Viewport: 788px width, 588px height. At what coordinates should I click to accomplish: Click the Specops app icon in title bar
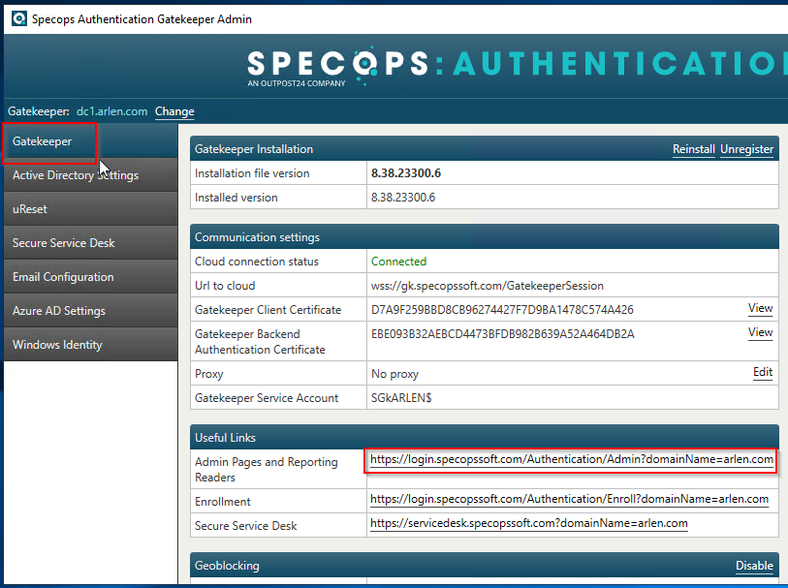tap(19, 19)
